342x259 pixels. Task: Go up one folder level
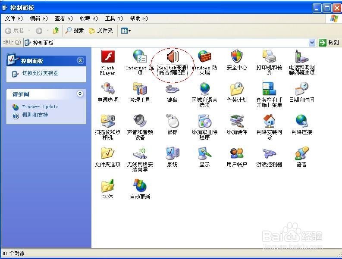56,31
